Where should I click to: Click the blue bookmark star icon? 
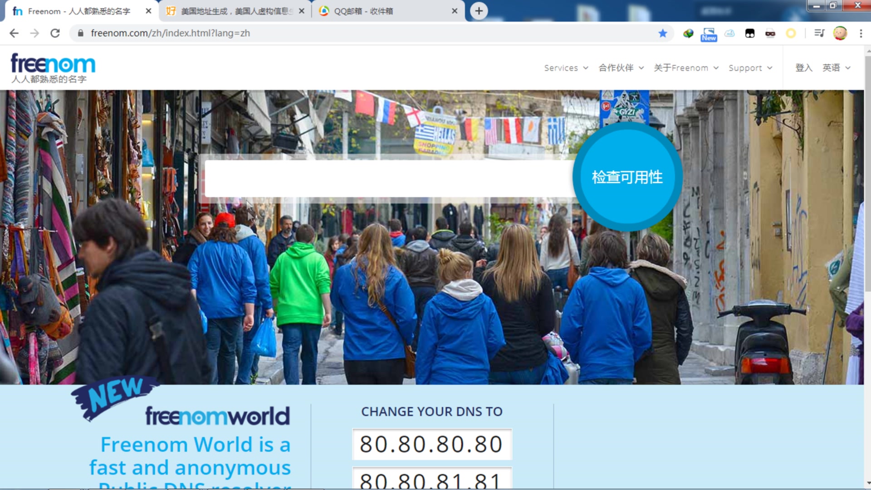pos(663,33)
